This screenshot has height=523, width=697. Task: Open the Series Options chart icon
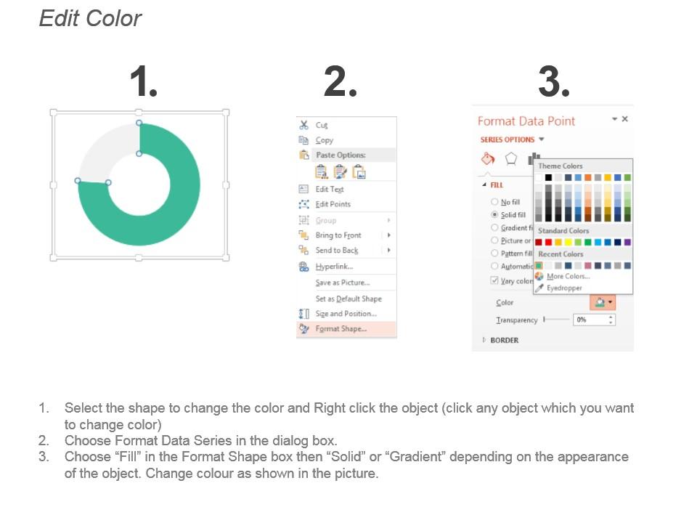tap(534, 155)
